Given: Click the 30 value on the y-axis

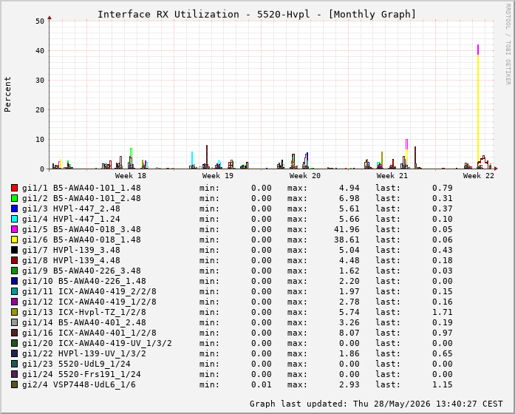Looking at the screenshot, I should pos(40,81).
